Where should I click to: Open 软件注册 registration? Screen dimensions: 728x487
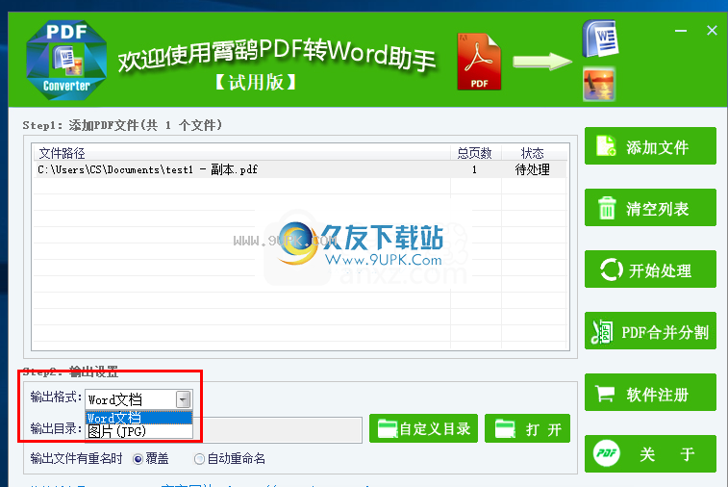point(650,393)
